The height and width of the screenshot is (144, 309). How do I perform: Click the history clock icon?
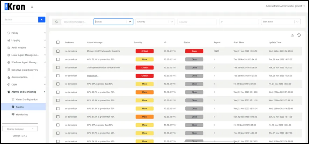point(299,35)
